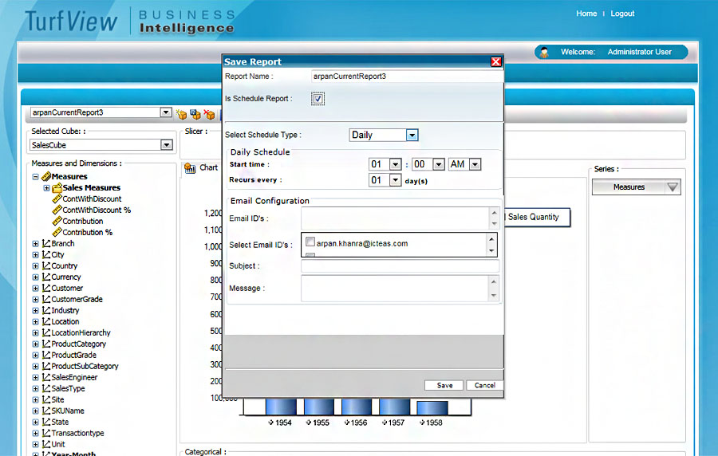The image size is (718, 456).
Task: Click the City dimension axis icon
Action: (x=46, y=254)
